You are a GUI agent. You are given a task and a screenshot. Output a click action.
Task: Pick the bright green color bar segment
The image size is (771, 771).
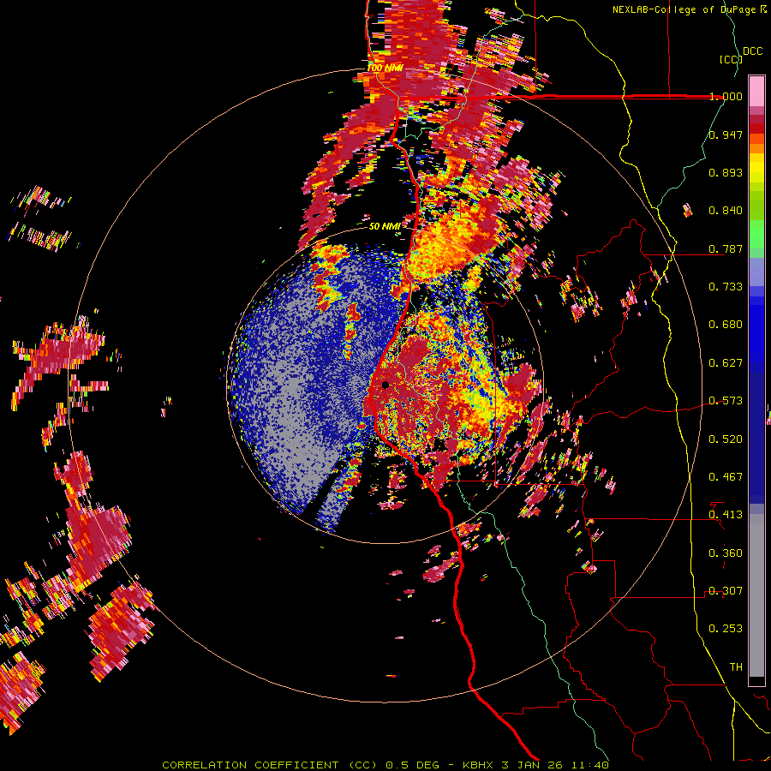click(x=756, y=235)
